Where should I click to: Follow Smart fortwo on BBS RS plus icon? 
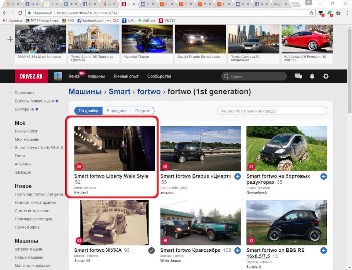coord(323,251)
